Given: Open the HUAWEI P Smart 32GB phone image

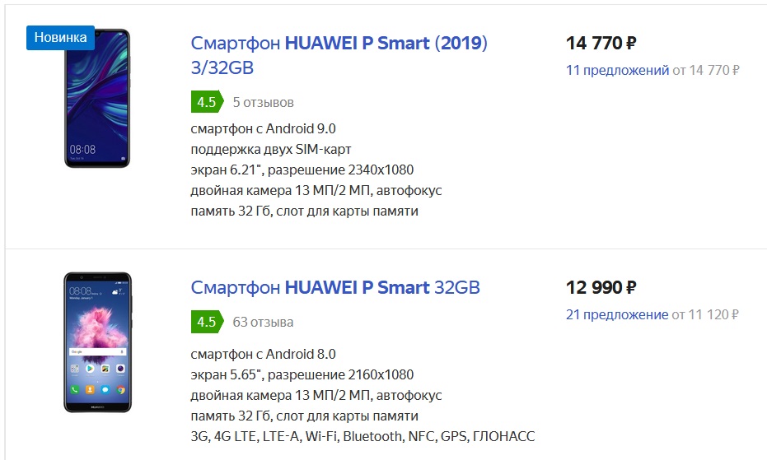Looking at the screenshot, I should pyautogui.click(x=97, y=342).
